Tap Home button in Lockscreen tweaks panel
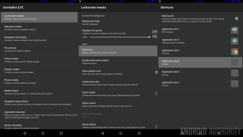Image resolution: width=243 pixels, height=137 pixels. coord(121,133)
